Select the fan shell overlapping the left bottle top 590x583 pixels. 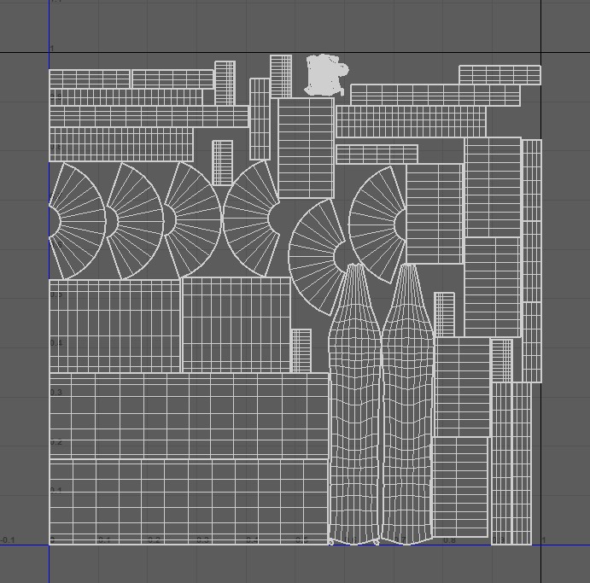(317, 258)
